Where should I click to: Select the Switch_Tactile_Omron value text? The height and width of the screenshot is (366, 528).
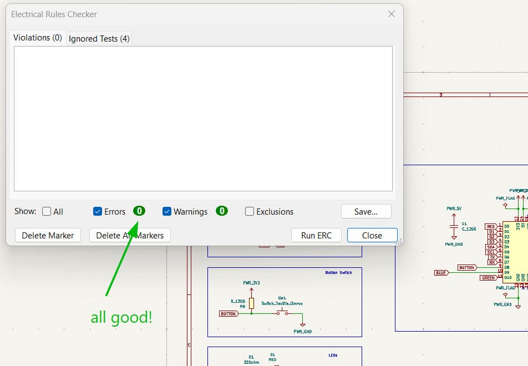[282, 303]
